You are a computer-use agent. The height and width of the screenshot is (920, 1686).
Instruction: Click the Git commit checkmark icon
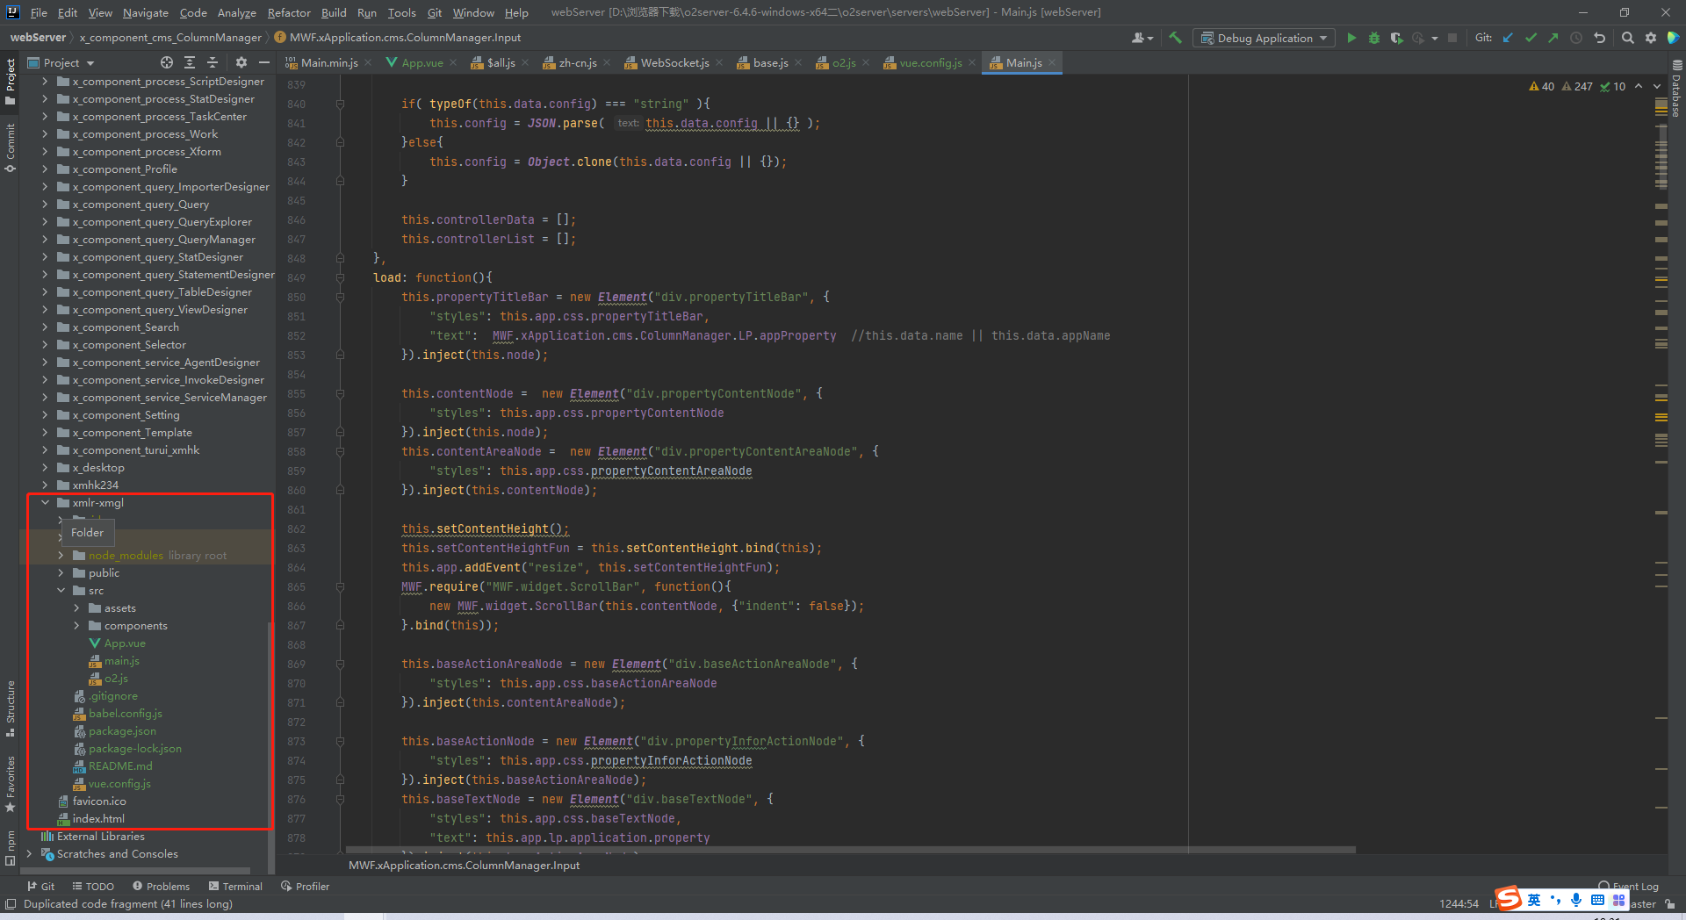1531,38
